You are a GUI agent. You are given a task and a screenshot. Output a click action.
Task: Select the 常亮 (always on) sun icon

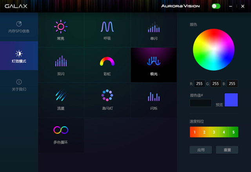[61, 27]
